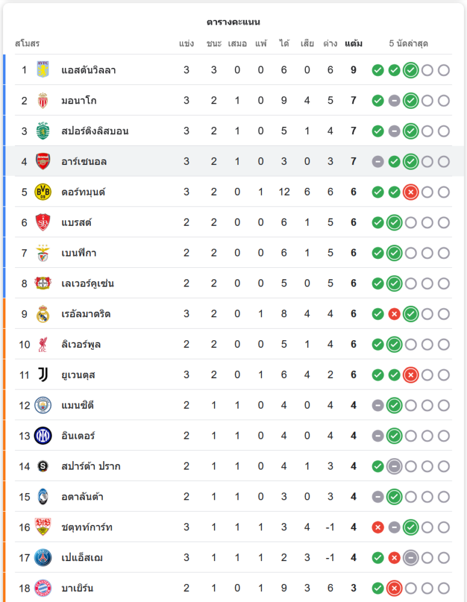Screen dimensions: 467x602
Task: Click PSG's latest draw result icon
Action: 411,558
